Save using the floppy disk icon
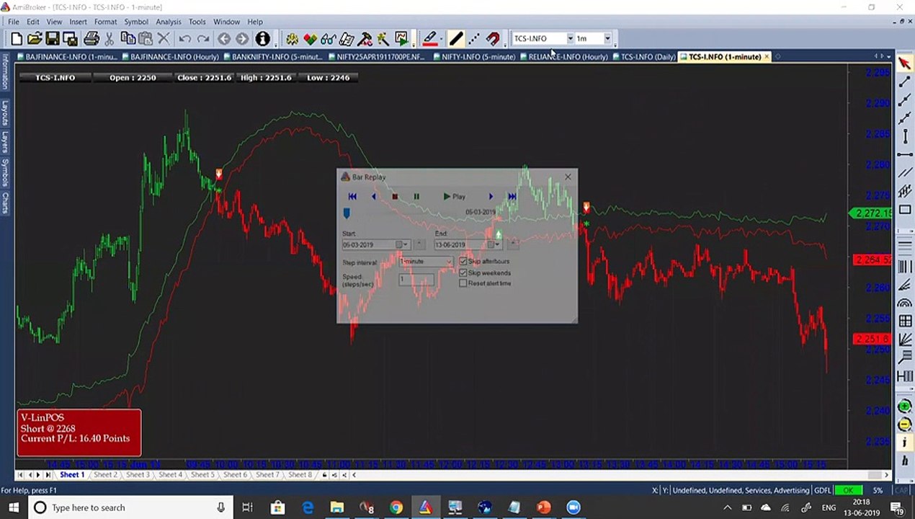The width and height of the screenshot is (915, 519). pos(53,38)
